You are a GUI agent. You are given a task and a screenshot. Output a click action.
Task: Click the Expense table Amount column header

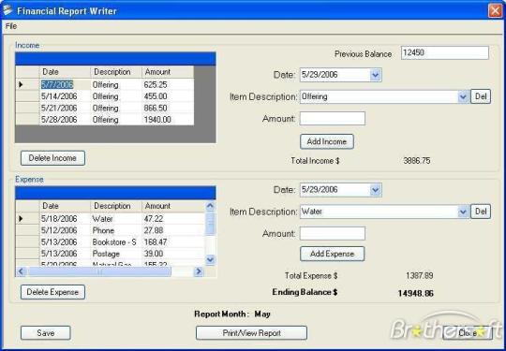click(x=173, y=206)
